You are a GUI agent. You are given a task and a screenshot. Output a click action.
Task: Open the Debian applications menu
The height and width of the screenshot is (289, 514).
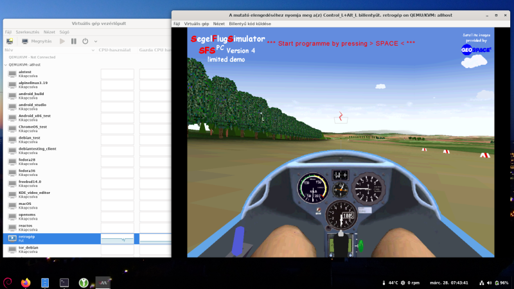[8, 283]
